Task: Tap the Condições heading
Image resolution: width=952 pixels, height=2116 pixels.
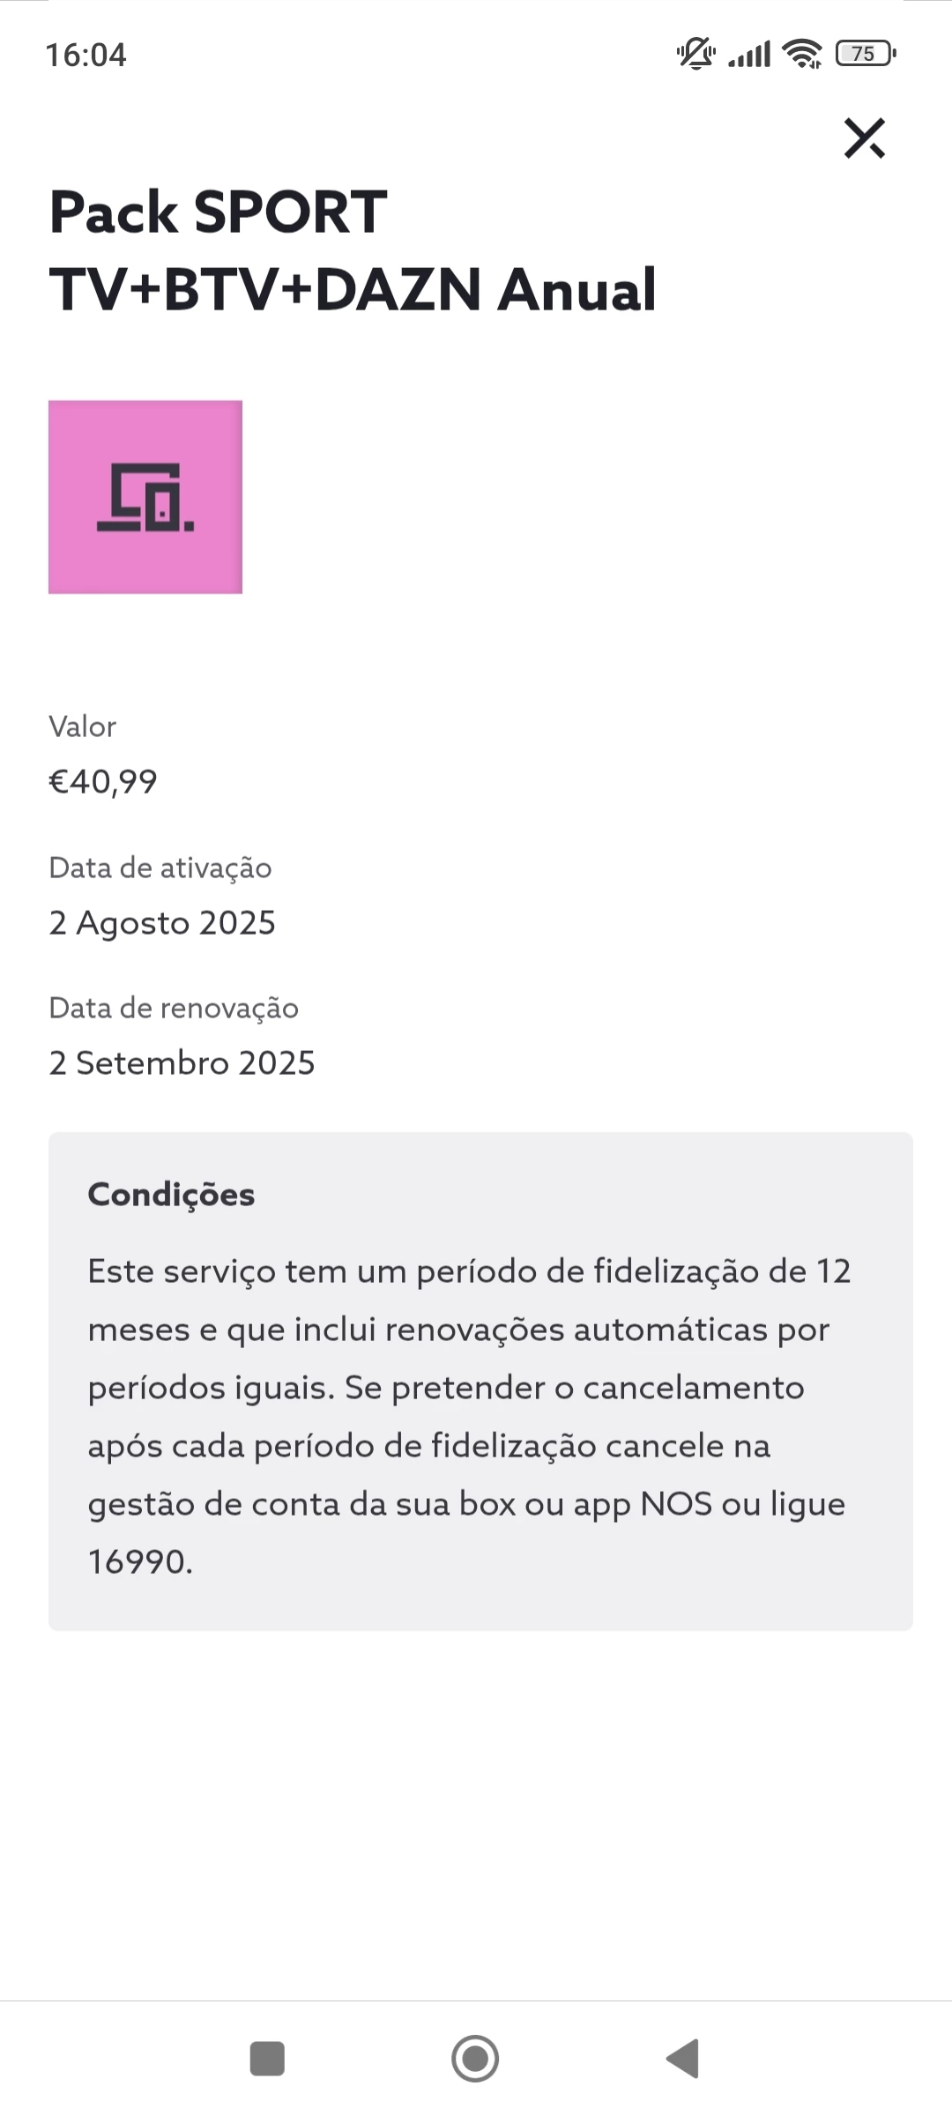Action: (171, 1194)
